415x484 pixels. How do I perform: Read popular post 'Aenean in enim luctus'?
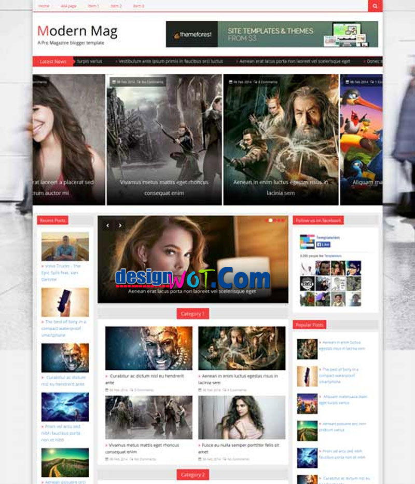342,345
